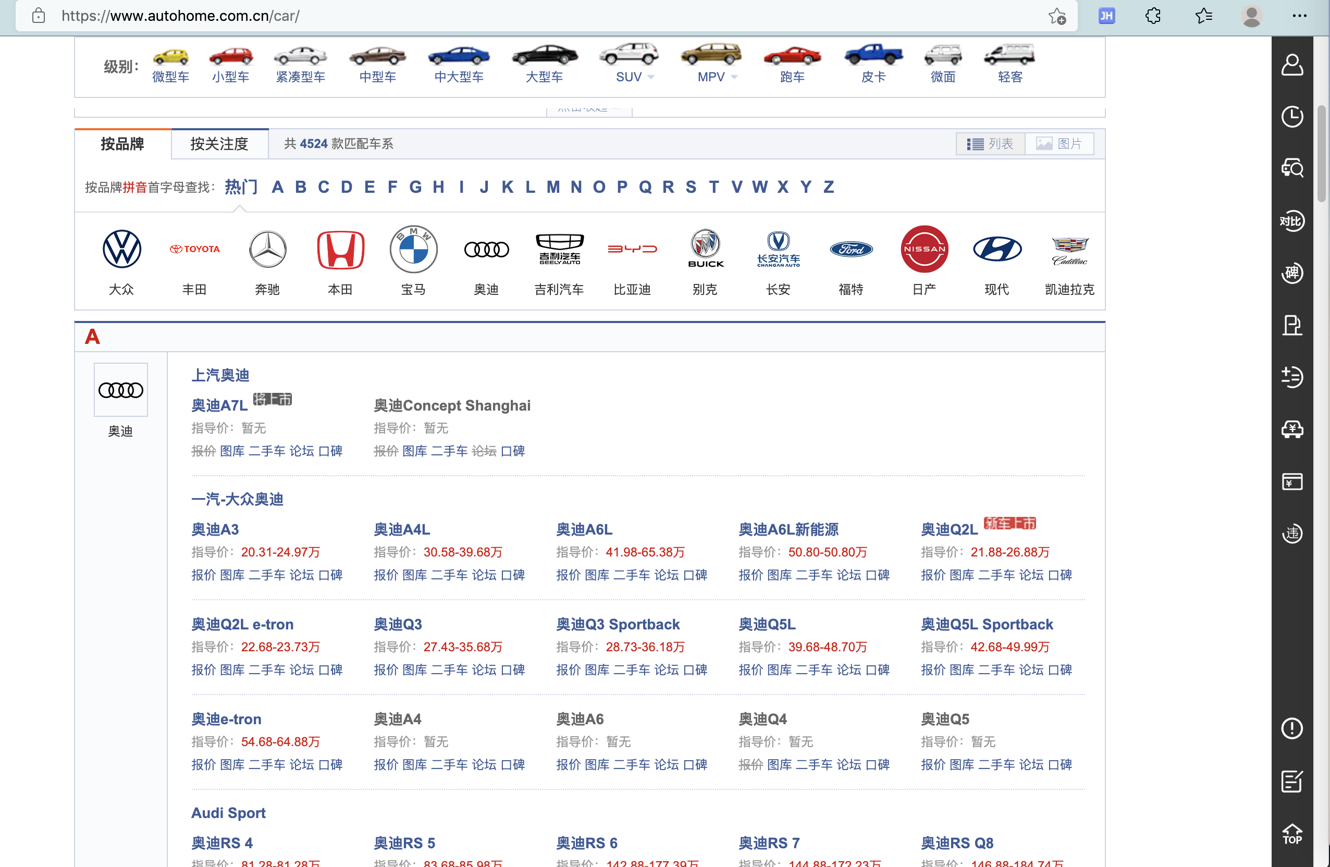Switch to 列表 list view
Screen dimensions: 1330x867
990,144
